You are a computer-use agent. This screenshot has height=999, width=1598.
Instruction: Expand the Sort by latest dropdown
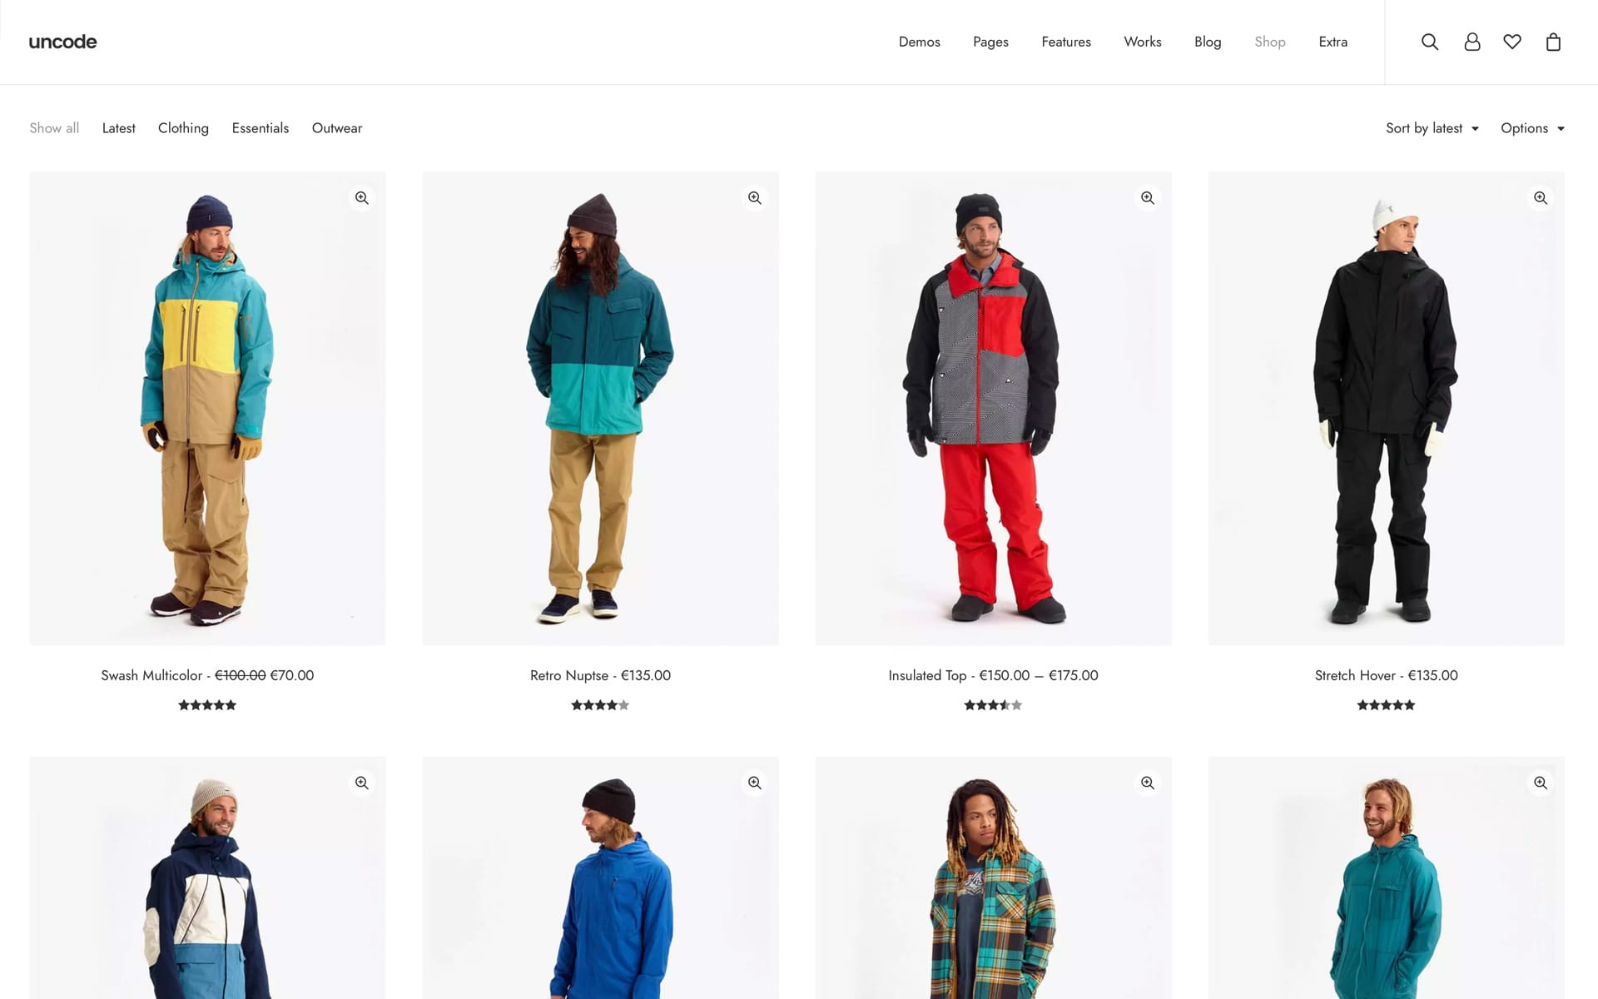click(1432, 127)
